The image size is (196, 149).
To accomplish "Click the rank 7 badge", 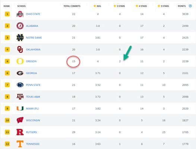I will pos(7,85).
